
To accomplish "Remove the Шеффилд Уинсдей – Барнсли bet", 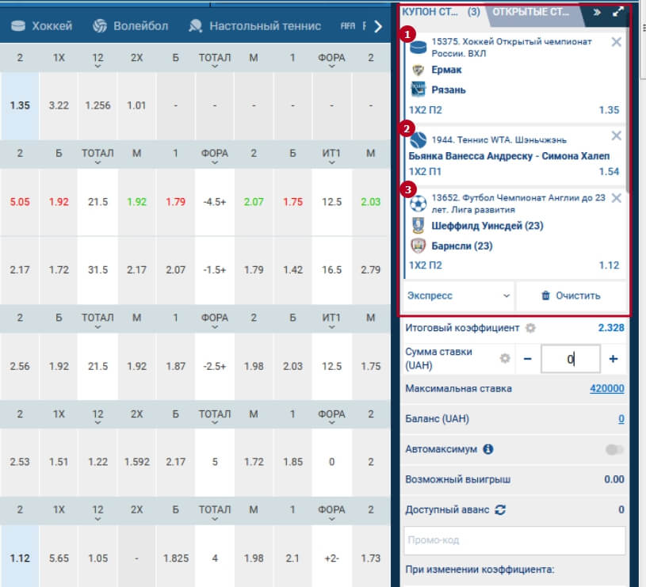I will click(x=617, y=198).
